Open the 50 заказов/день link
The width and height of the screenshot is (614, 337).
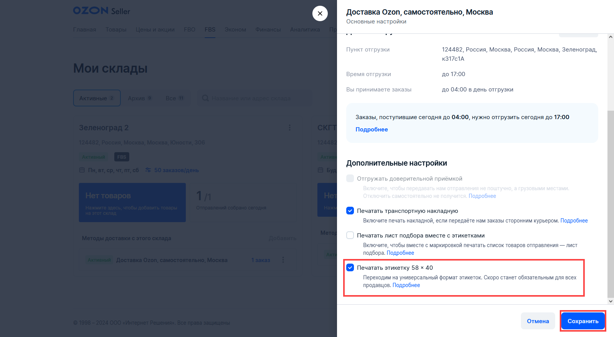click(176, 170)
